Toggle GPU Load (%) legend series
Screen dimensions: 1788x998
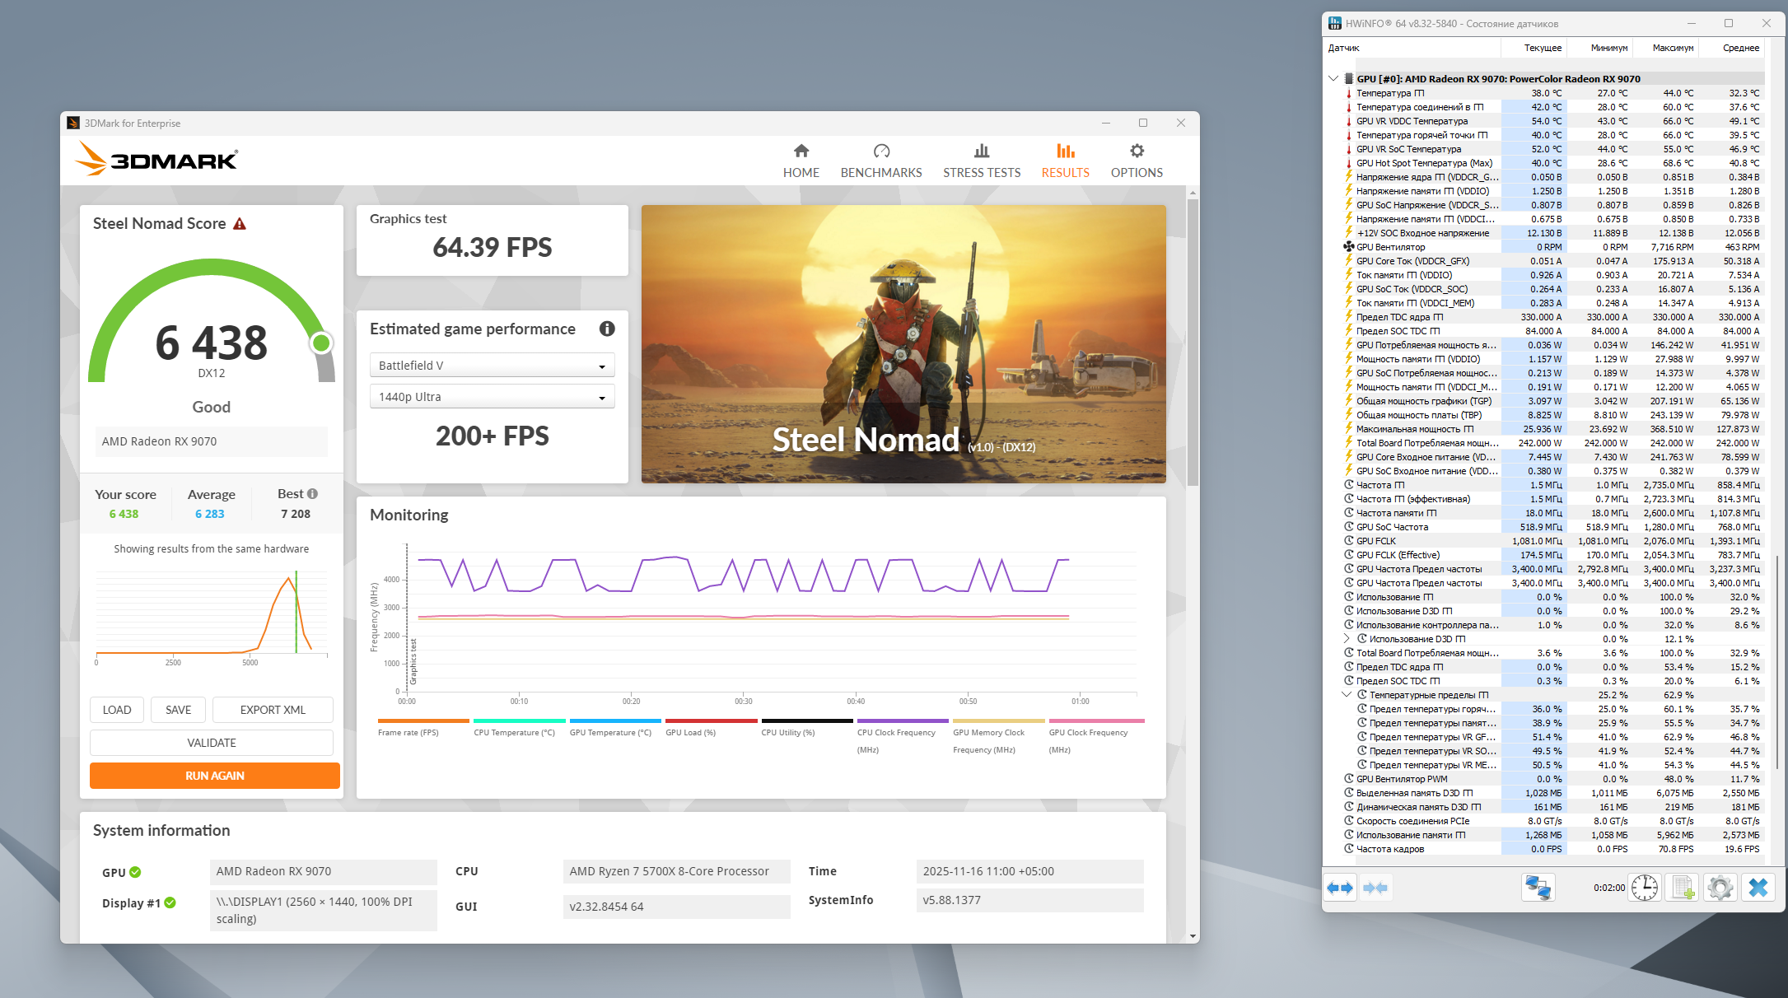coord(690,732)
